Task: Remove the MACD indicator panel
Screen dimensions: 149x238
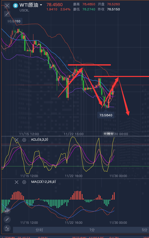Action: (17, 182)
